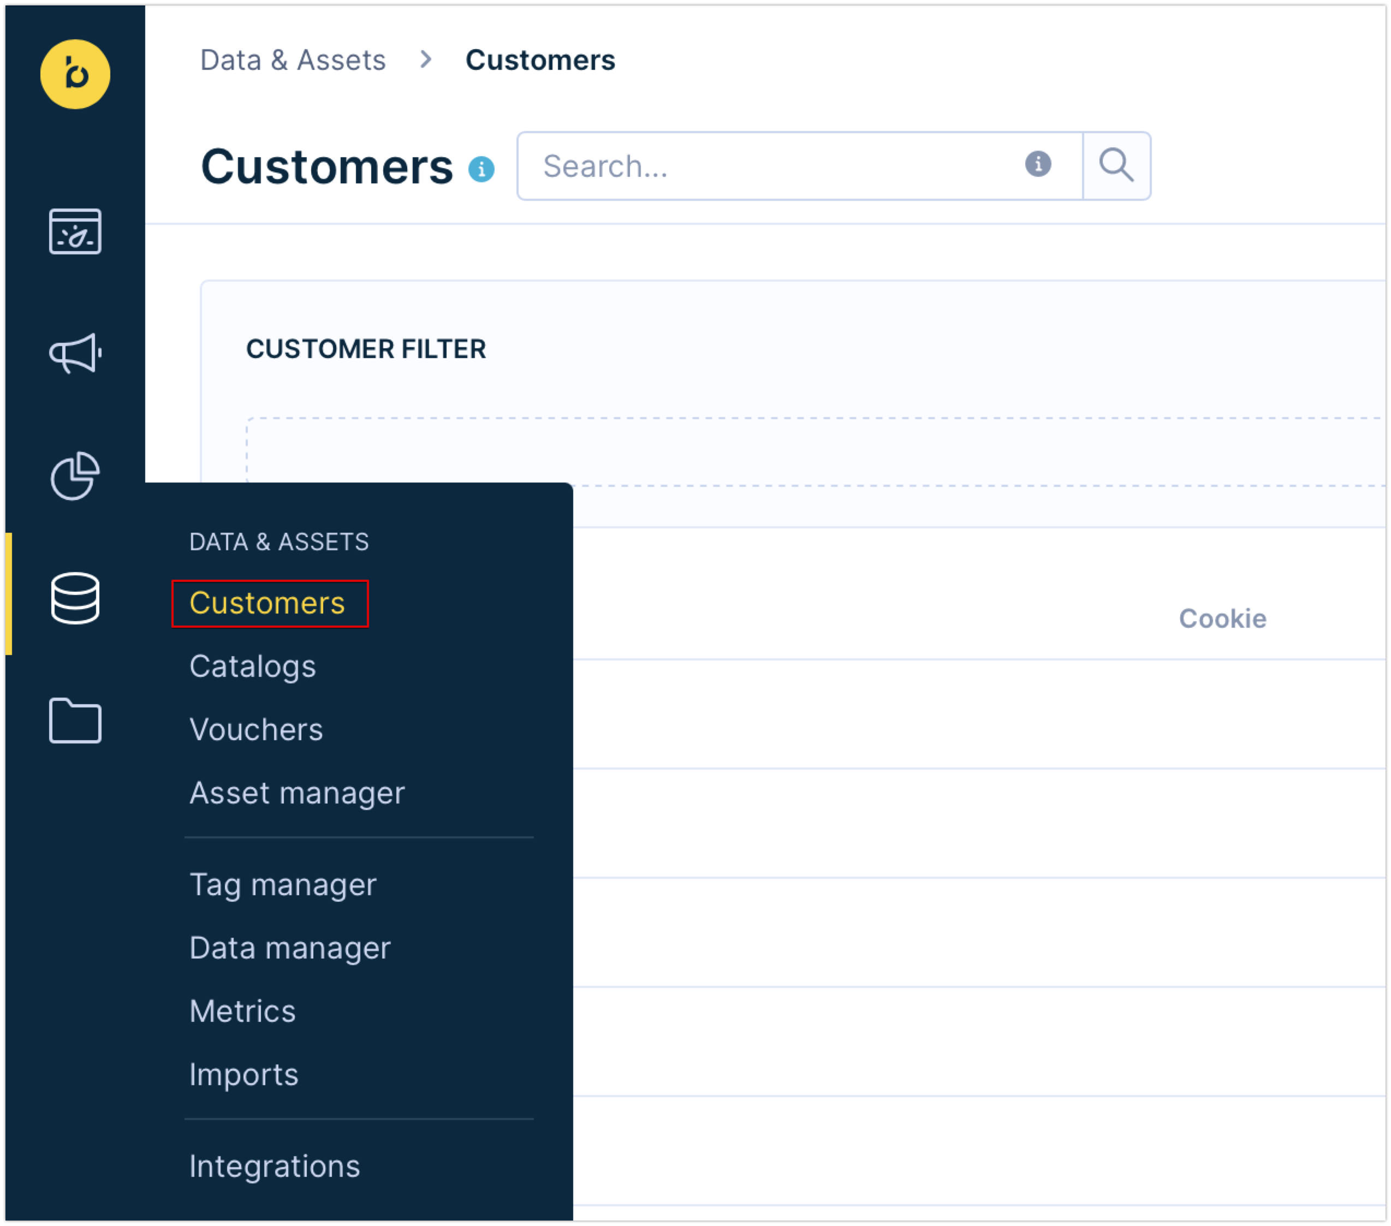Open Vouchers menu entry

[256, 729]
